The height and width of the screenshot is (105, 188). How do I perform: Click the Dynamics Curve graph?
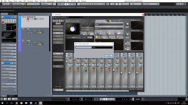click(x=137, y=25)
